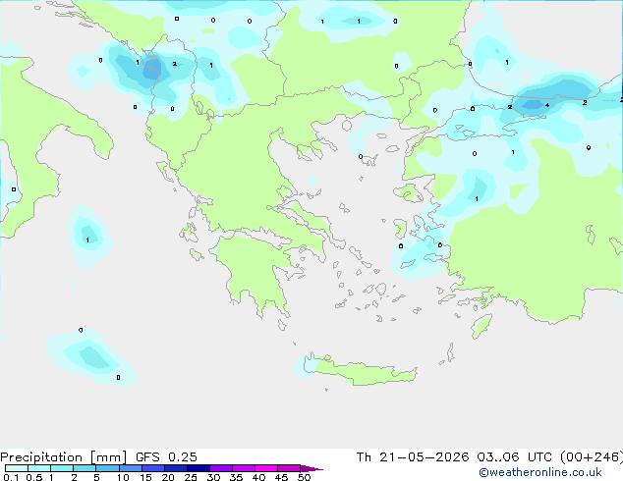Click the '4' precipitation value on the map

pos(547,105)
